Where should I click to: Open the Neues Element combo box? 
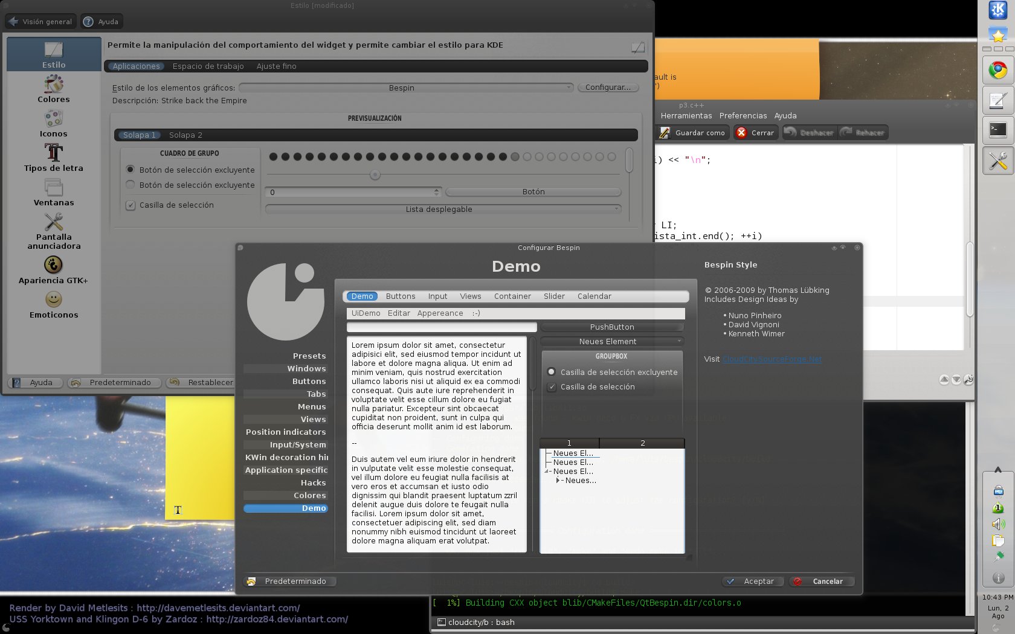tap(612, 341)
